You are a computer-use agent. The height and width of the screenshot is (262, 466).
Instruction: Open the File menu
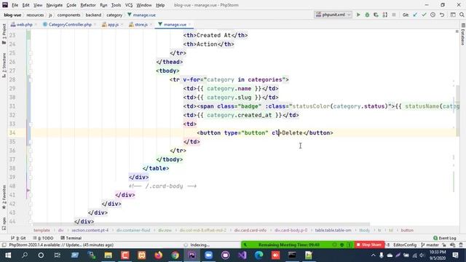[15, 5]
